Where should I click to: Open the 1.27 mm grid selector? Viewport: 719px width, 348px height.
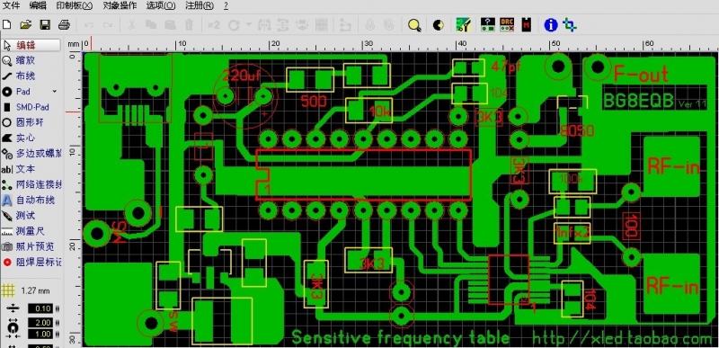click(x=31, y=290)
